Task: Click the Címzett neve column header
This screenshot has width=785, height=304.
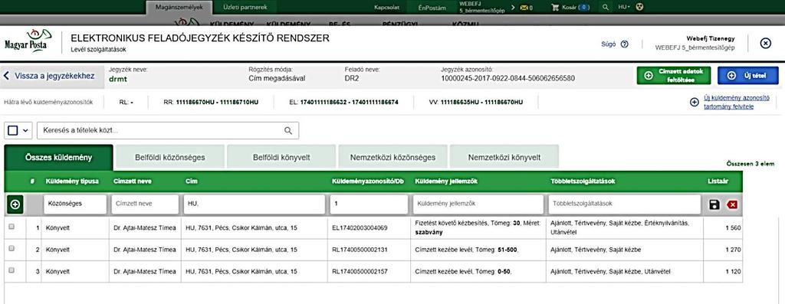Action: click(132, 181)
